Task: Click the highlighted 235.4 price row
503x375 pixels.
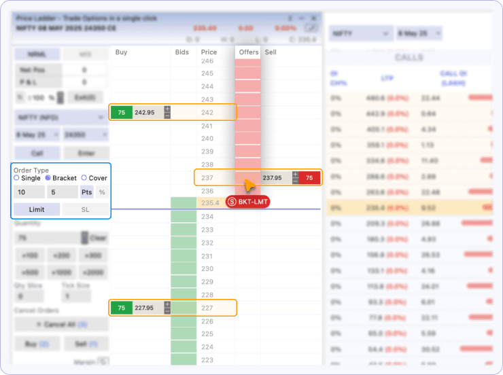Action: coord(210,203)
